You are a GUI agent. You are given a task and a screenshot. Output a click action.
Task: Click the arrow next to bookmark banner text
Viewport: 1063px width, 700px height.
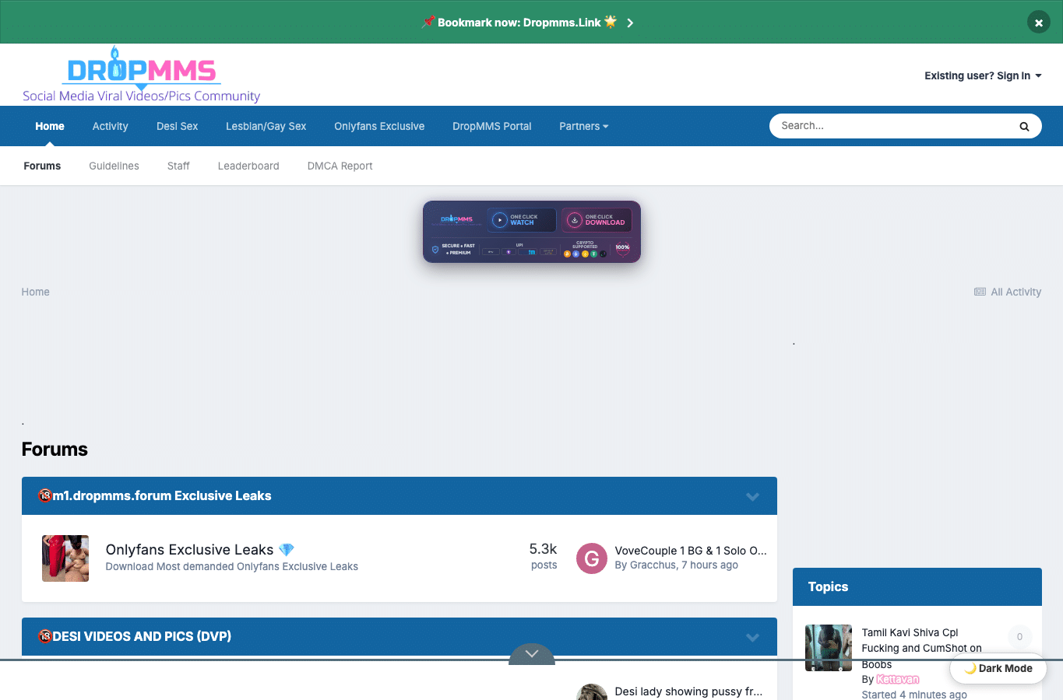point(630,23)
